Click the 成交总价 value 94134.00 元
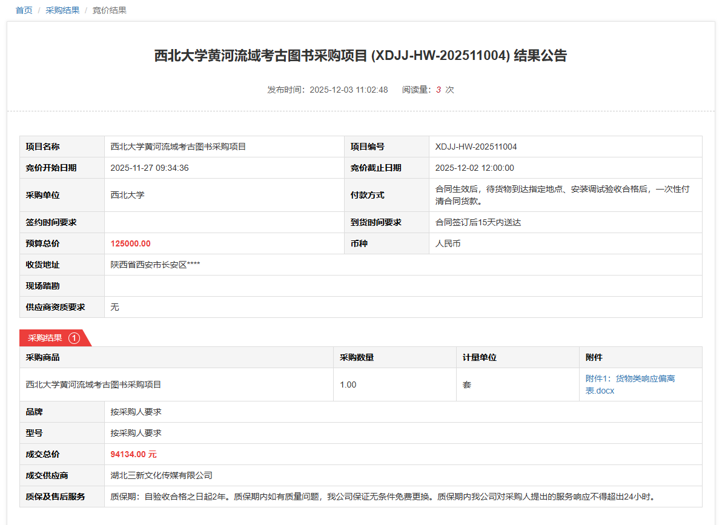 point(133,454)
